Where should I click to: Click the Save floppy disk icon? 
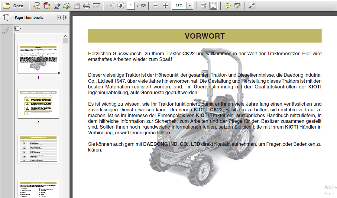[x=77, y=6]
